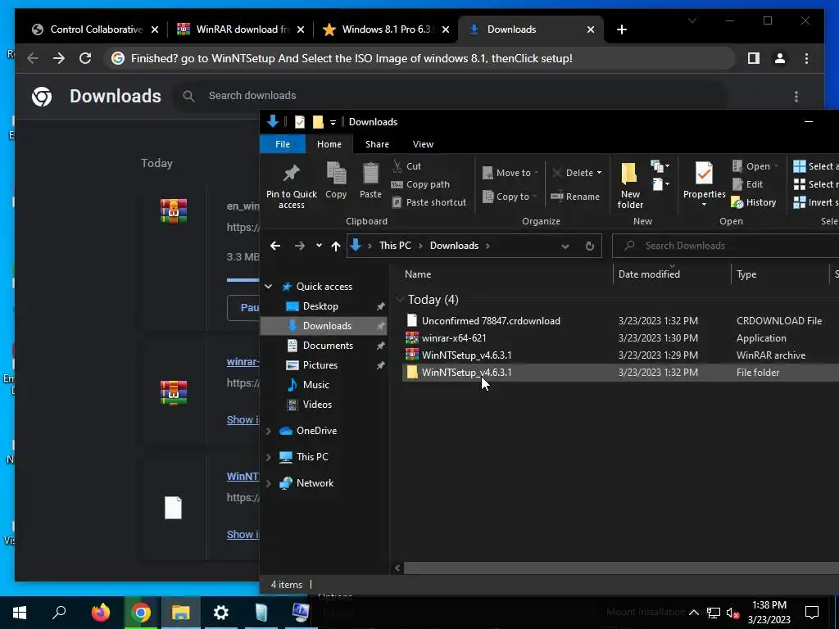Click Windows Start button

pyautogui.click(x=20, y=613)
